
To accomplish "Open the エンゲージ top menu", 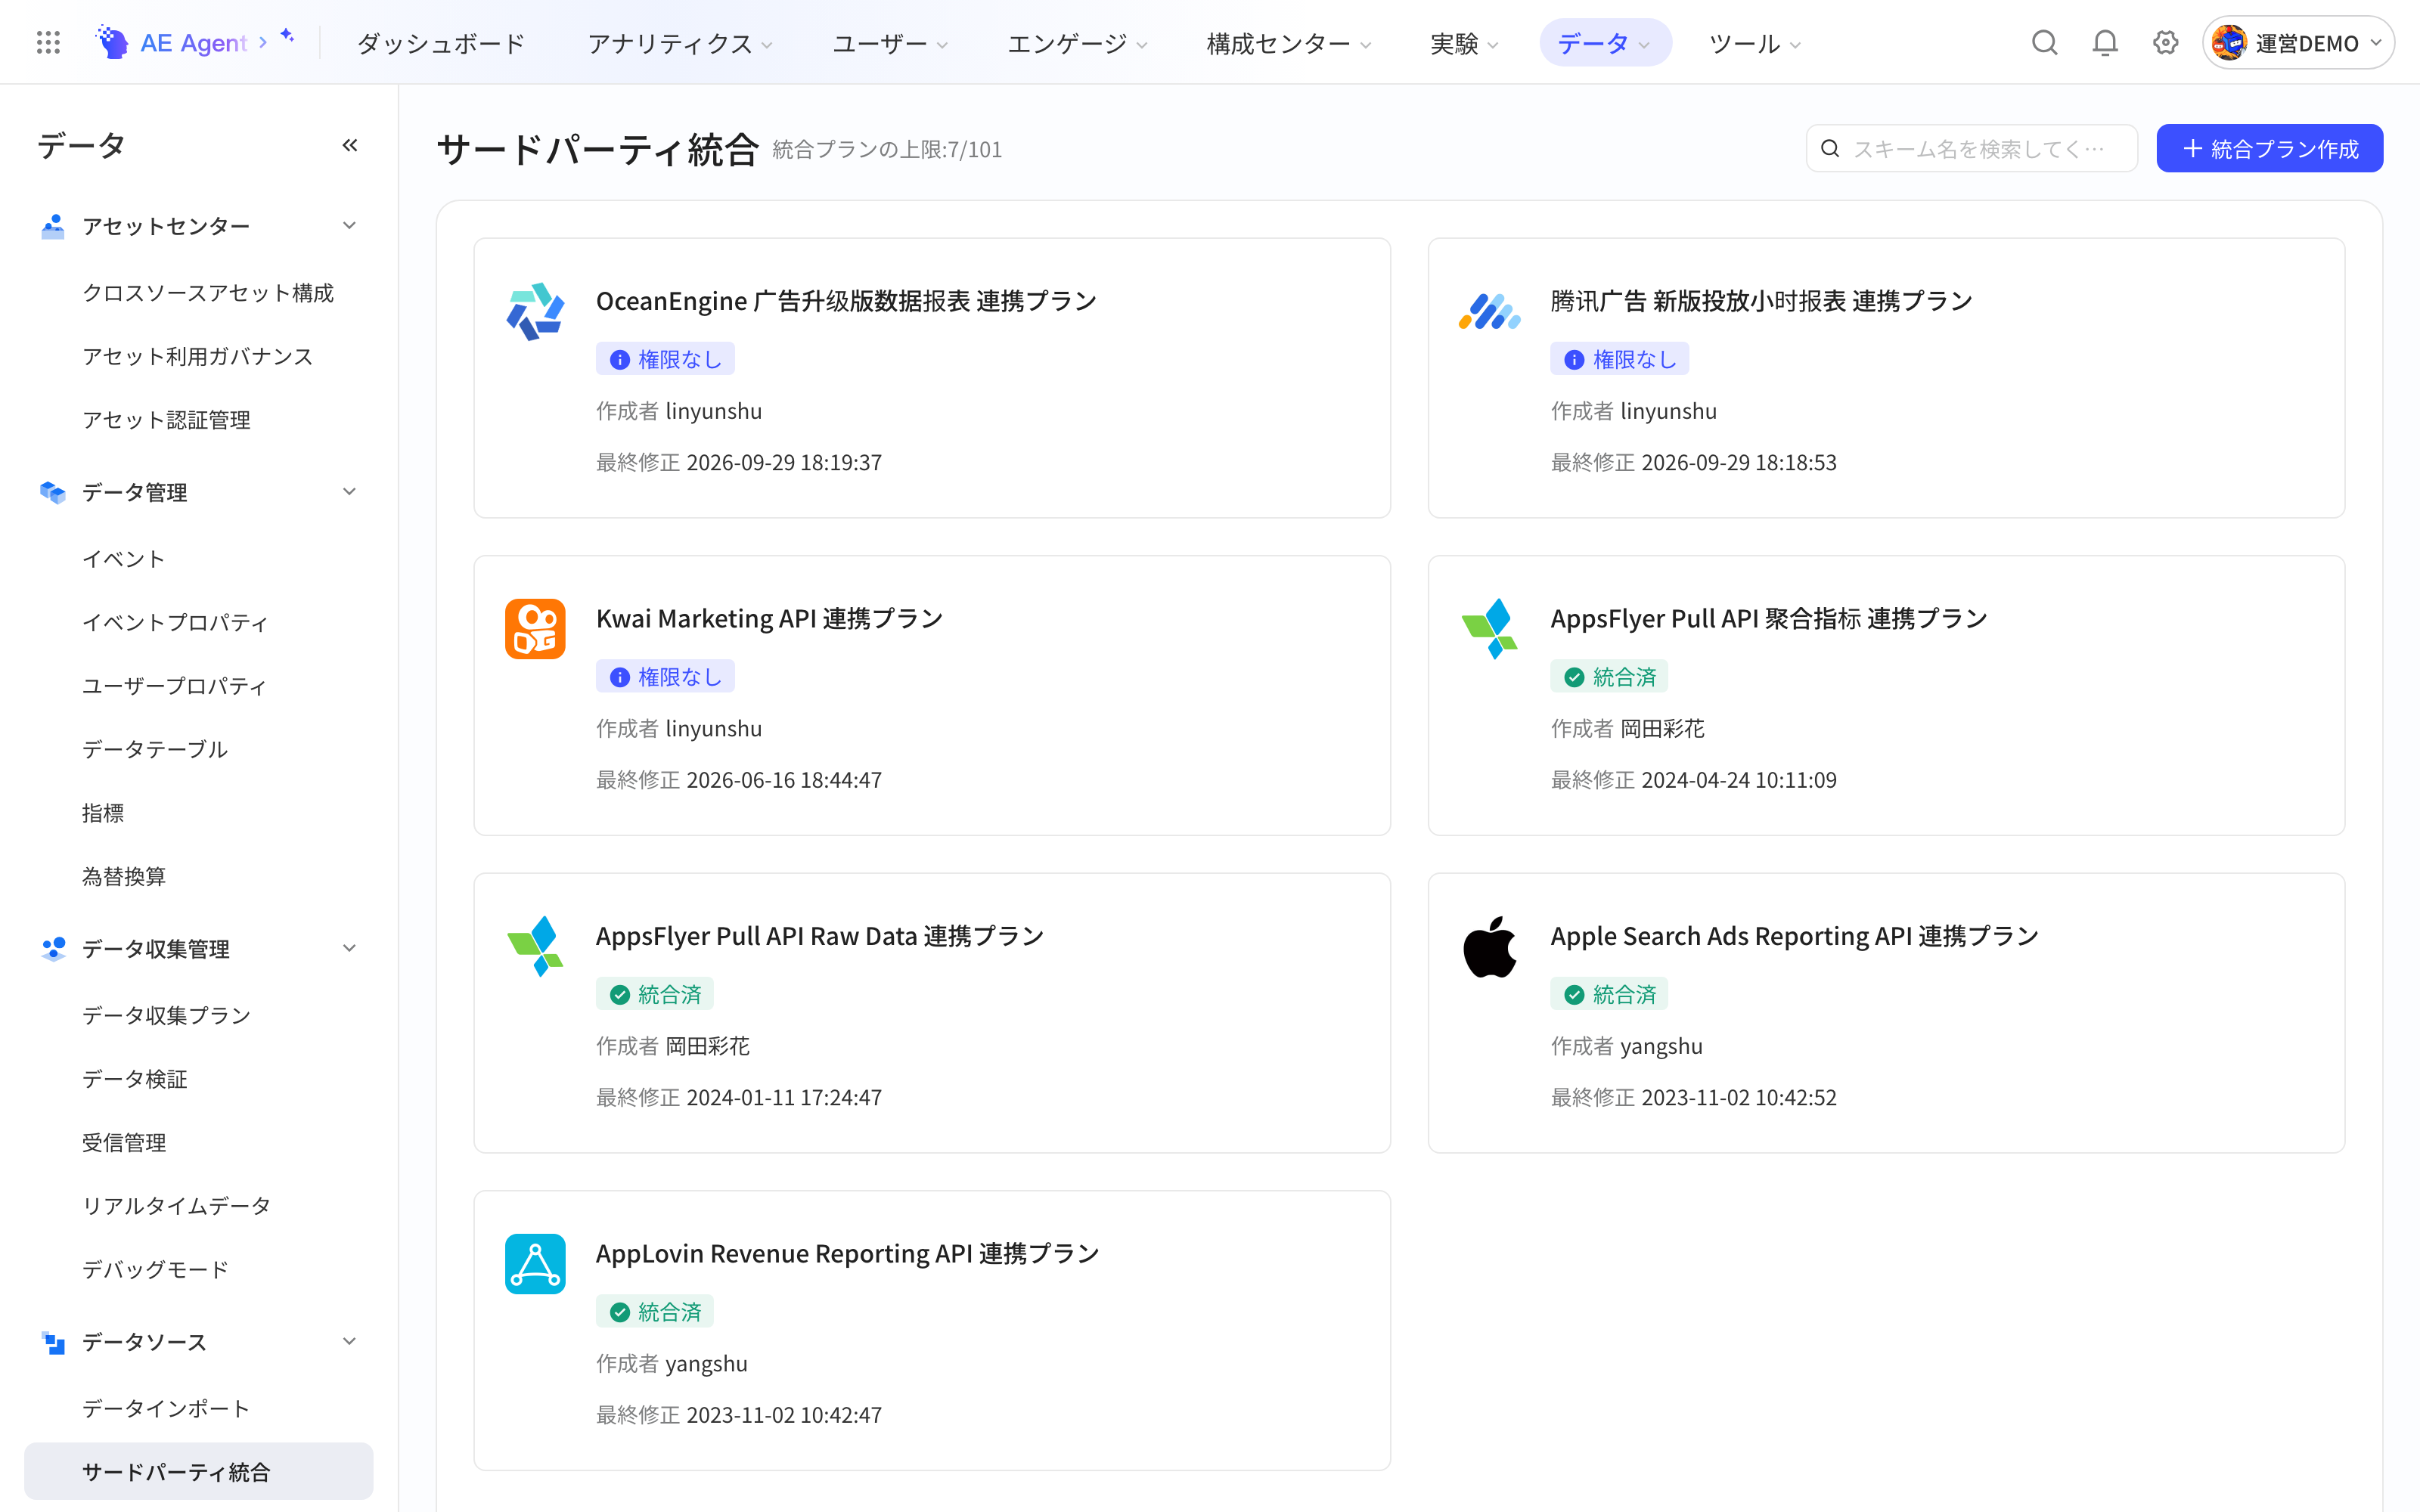I will 1077,43.
